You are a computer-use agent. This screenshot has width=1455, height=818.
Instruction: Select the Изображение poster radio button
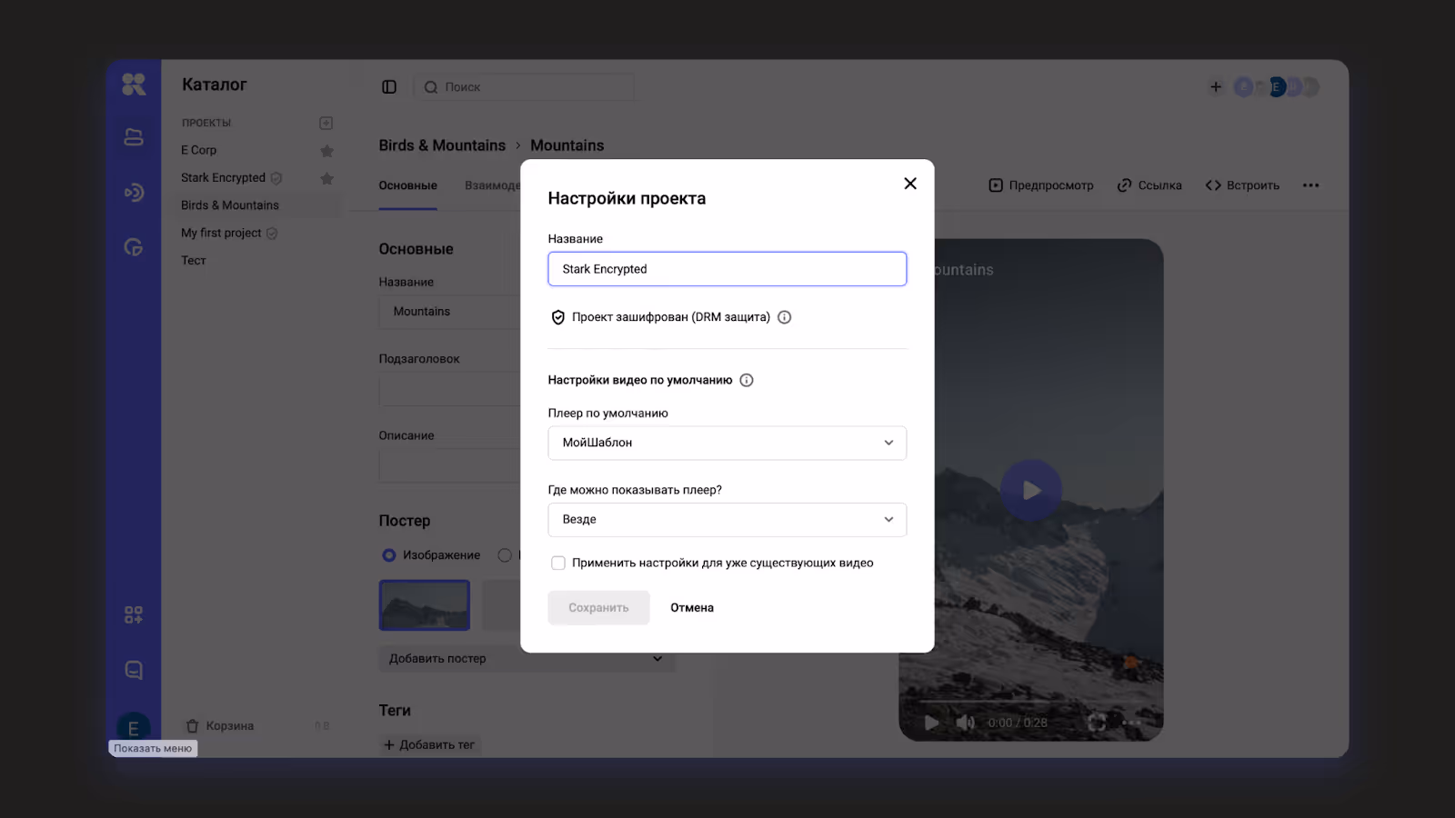tap(389, 555)
